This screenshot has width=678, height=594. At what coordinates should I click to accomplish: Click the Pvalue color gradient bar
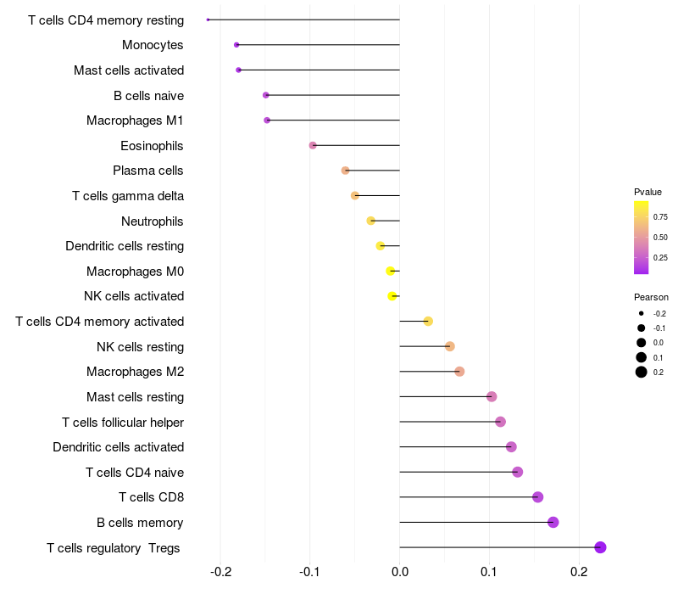[x=642, y=238]
